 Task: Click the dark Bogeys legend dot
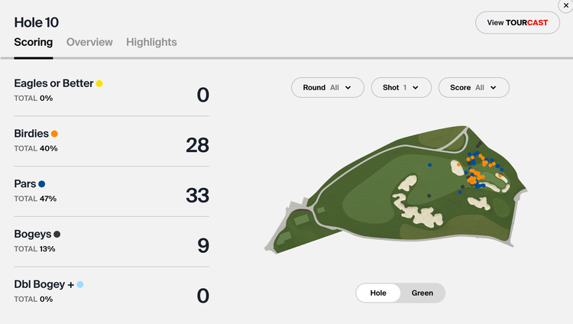click(x=57, y=235)
